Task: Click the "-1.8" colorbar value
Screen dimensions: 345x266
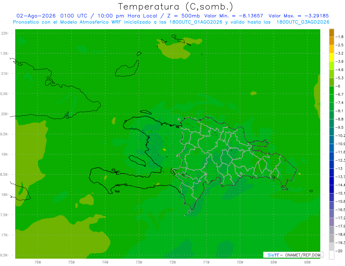Action: click(x=340, y=37)
